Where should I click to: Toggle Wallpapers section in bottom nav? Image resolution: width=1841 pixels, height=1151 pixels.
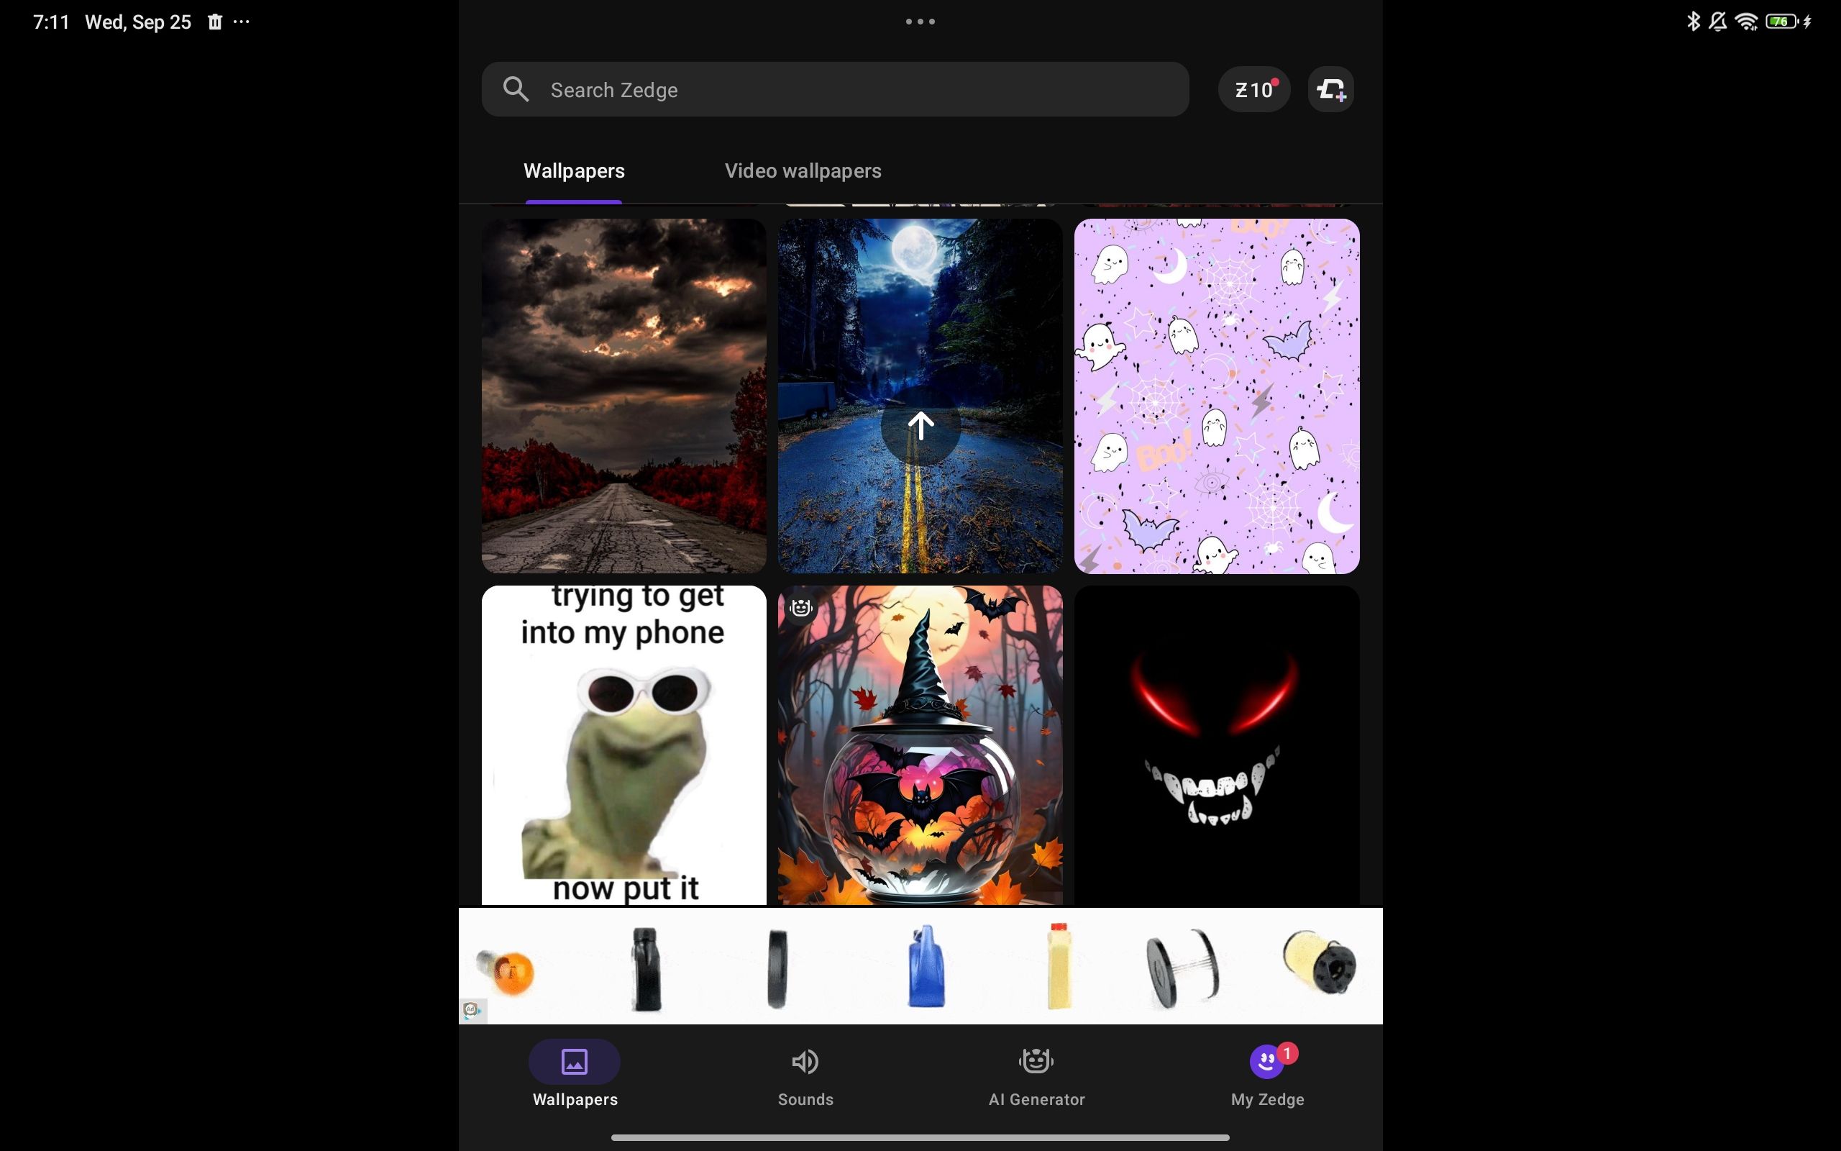(x=574, y=1075)
